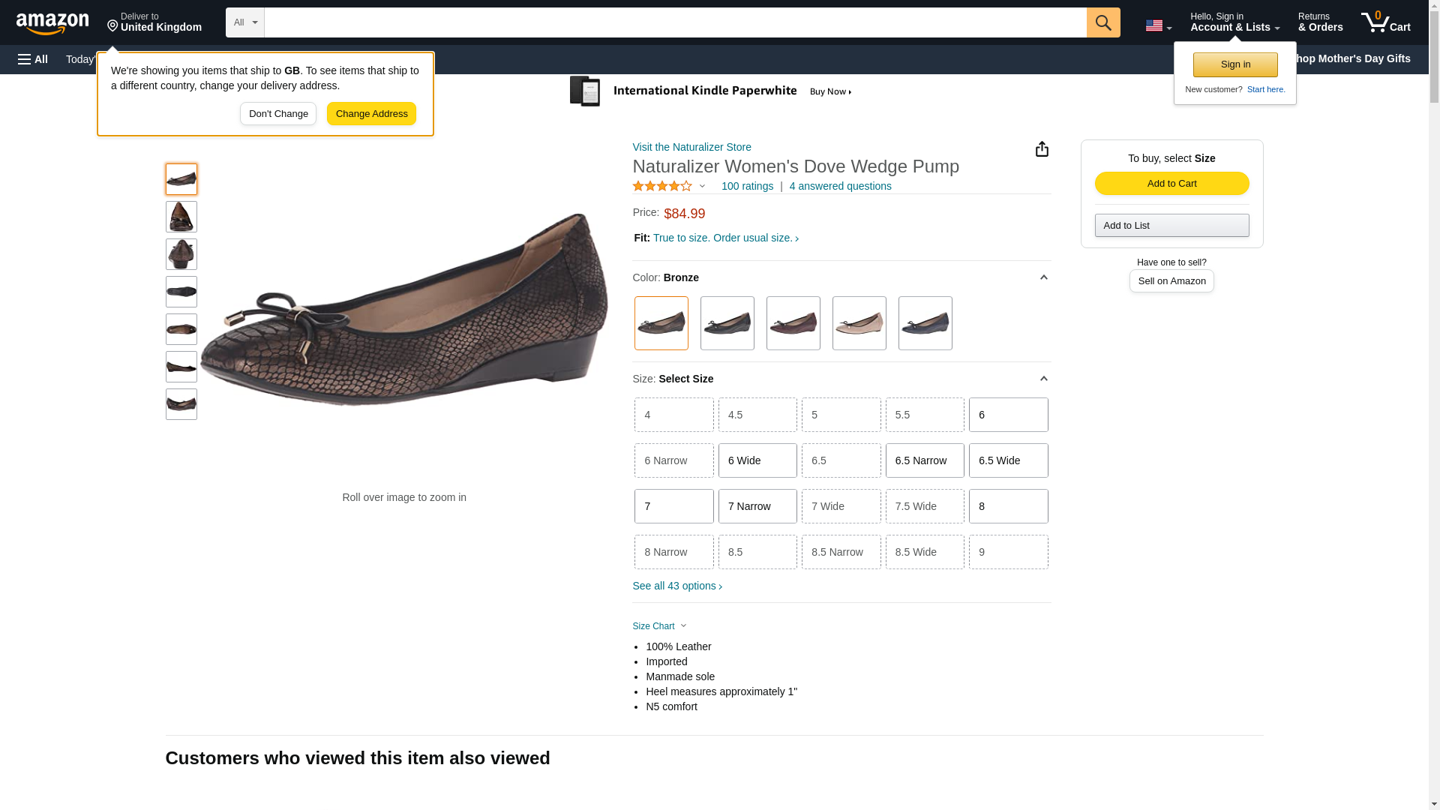Click the magnifying glass search icon
1440x810 pixels.
click(1102, 22)
